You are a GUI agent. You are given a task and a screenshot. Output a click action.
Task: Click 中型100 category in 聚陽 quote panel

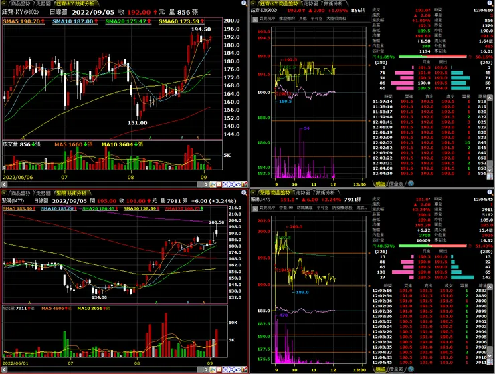click(286, 208)
